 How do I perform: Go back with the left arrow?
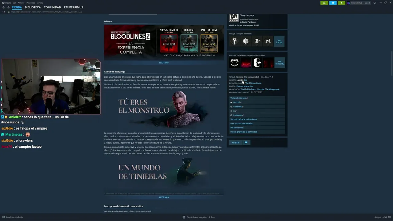click(3, 7)
